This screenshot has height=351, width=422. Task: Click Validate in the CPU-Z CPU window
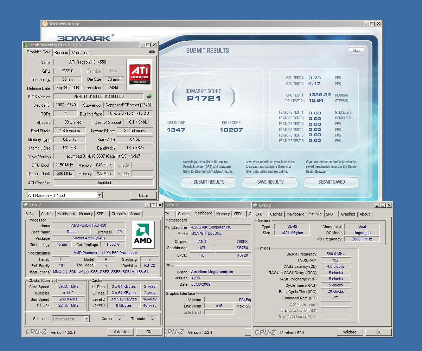pos(121,332)
